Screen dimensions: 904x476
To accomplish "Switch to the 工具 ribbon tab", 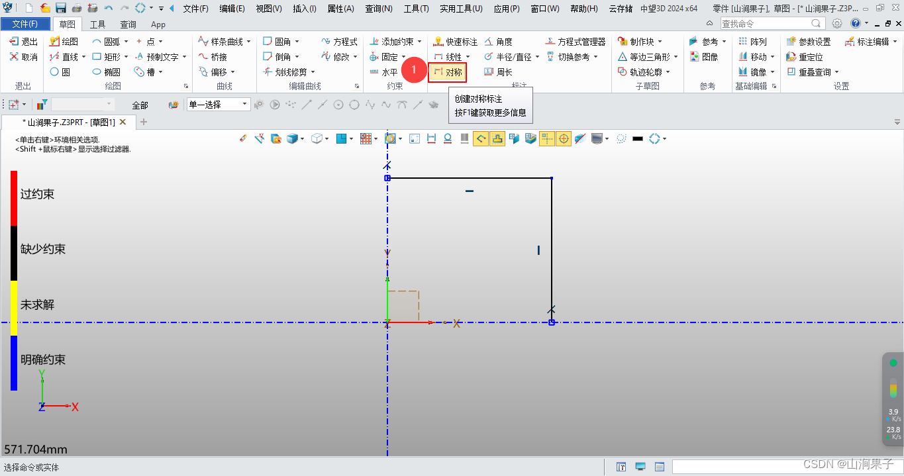I will tap(97, 24).
